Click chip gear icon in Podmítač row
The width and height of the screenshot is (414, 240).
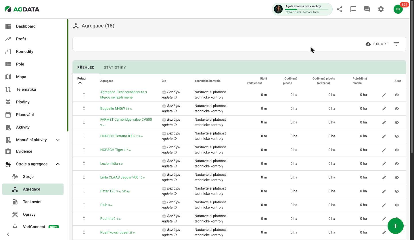[164, 216]
